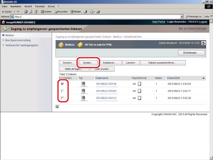Screen dimensions: 213x160
Task: Open Favoriten from the browser toolbar
Action: (x=61, y=12)
